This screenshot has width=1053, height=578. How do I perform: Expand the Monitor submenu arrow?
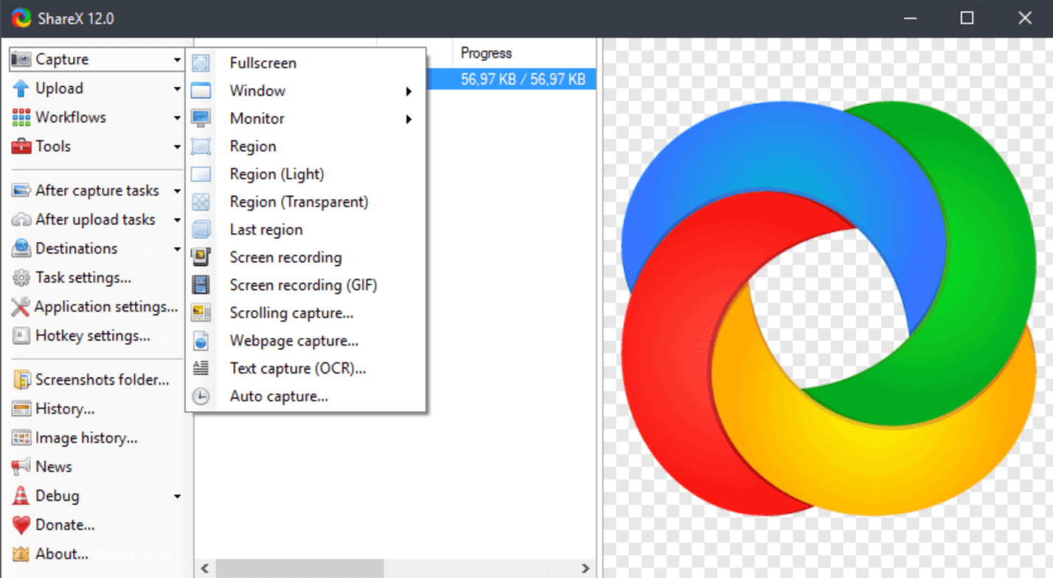coord(409,119)
